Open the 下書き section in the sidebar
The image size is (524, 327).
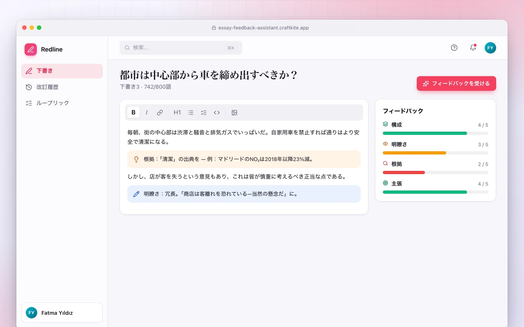[62, 71]
